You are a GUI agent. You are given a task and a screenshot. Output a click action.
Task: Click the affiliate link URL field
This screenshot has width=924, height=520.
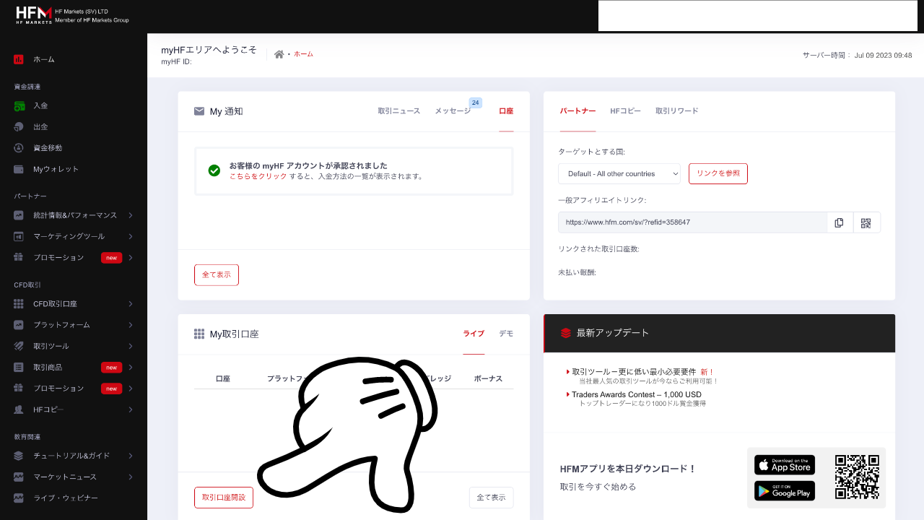[692, 222]
